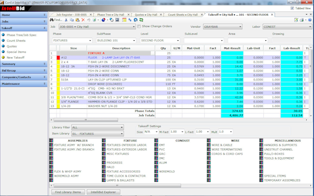Click IntelliBid Explorer button
Viewport: 314px width, 196px height.
pyautogui.click(x=103, y=192)
